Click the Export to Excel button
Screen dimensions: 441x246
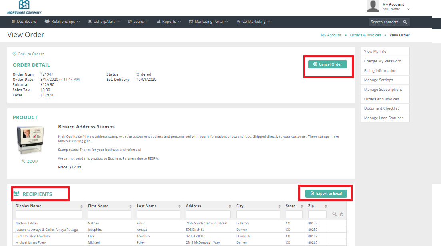(326, 194)
